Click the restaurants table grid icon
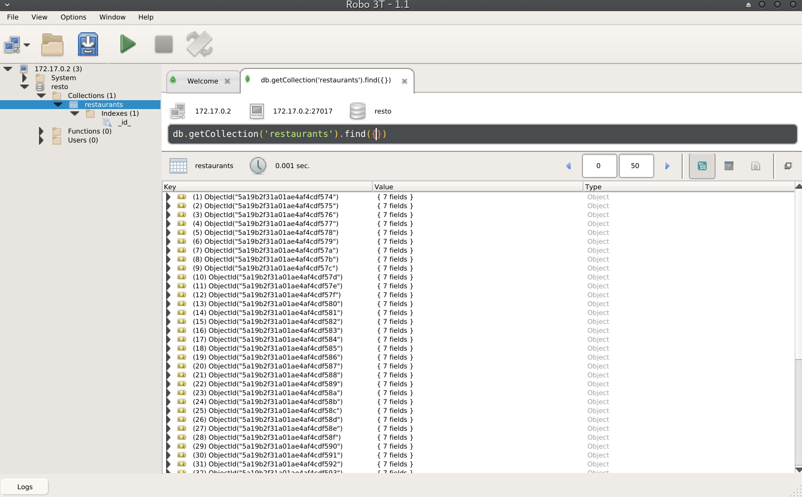 (178, 166)
